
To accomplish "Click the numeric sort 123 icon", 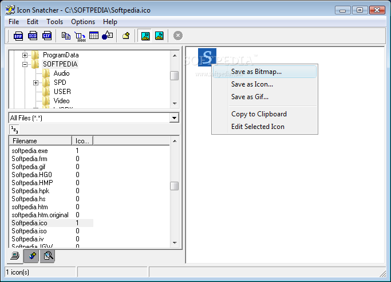I will 14,130.
